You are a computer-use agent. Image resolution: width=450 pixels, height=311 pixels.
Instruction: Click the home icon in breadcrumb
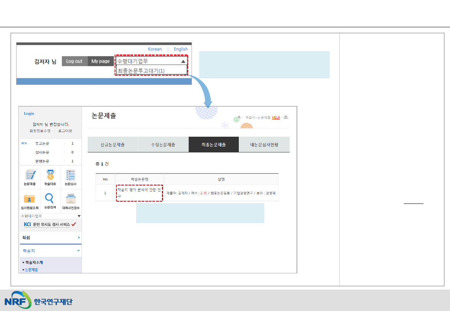(239, 117)
